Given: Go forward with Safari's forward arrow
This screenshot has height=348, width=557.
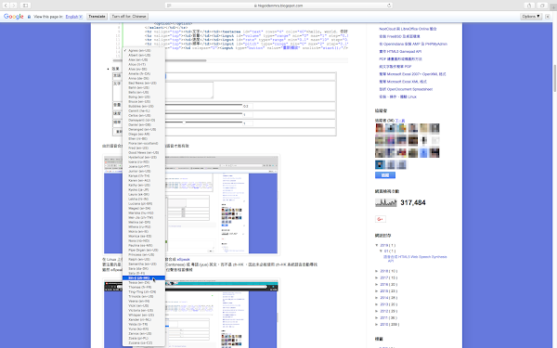Looking at the screenshot, I should tap(14, 6).
